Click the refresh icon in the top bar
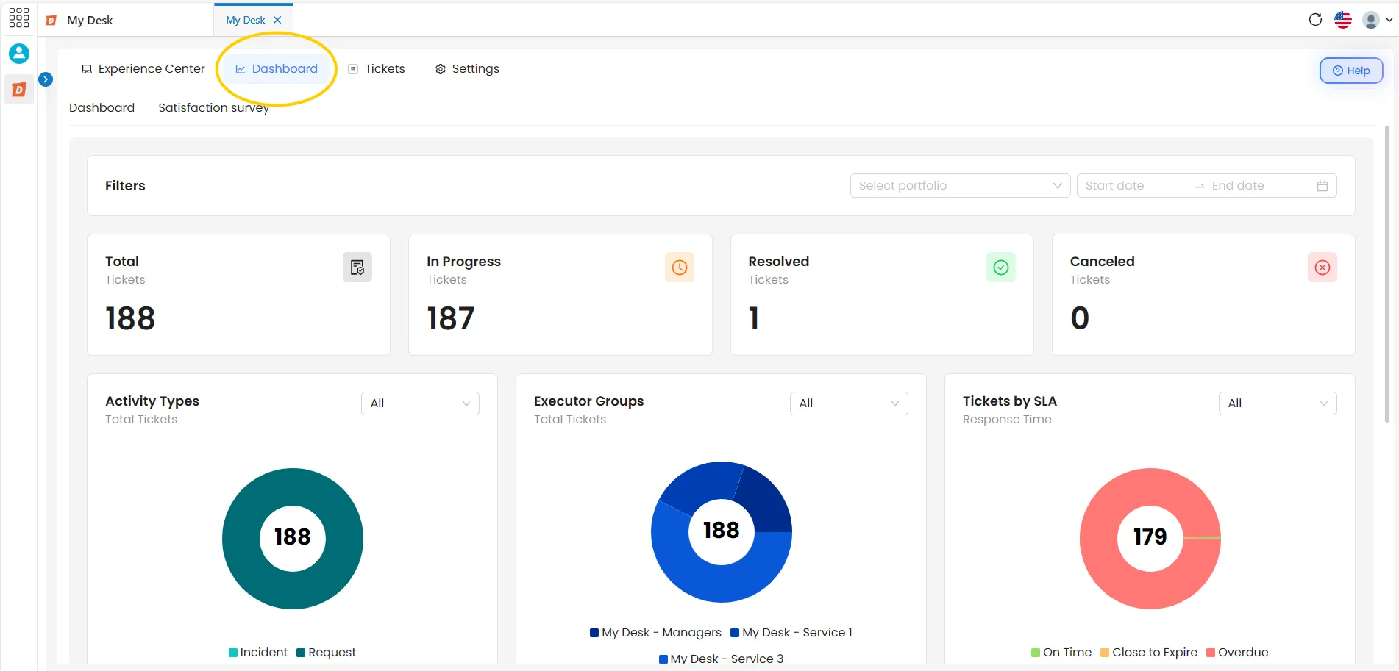 (1315, 20)
